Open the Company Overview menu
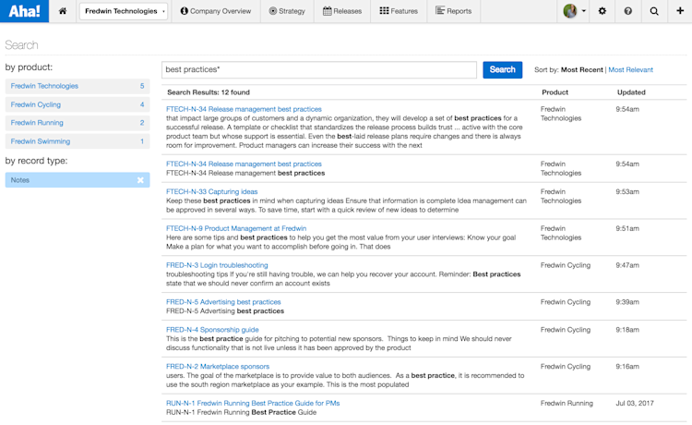 215,11
